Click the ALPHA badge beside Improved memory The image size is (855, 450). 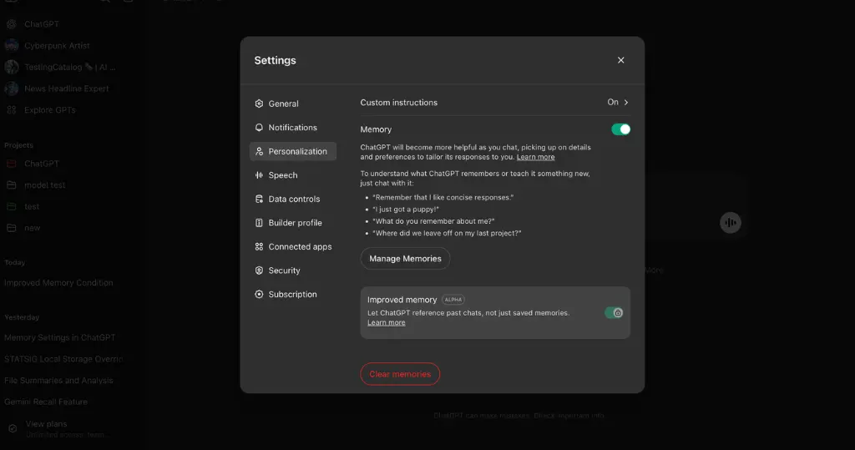(453, 300)
